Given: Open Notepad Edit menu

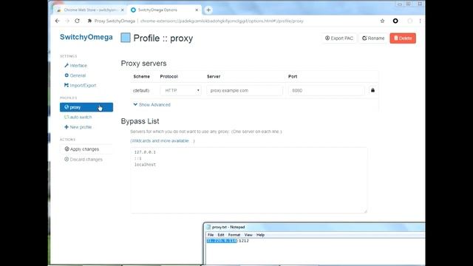Looking at the screenshot, I should pos(221,235).
